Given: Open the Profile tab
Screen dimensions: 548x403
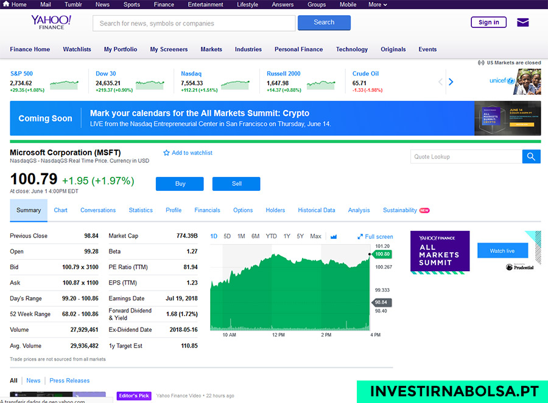Looking at the screenshot, I should 174,210.
